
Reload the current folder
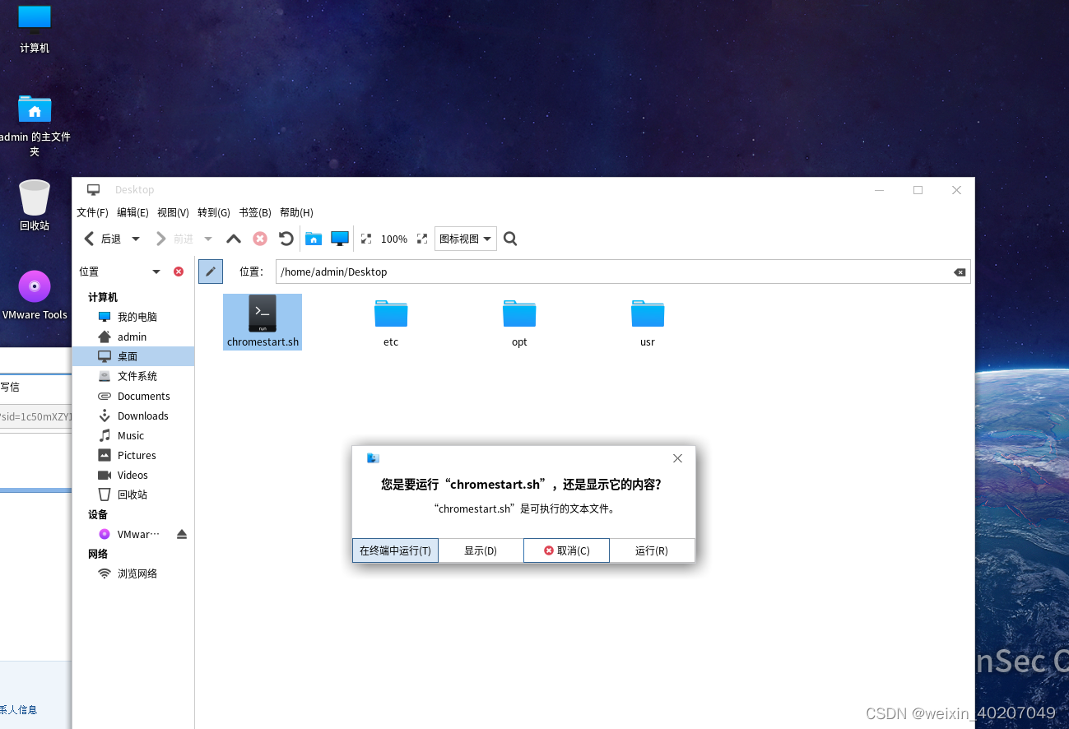pyautogui.click(x=286, y=239)
